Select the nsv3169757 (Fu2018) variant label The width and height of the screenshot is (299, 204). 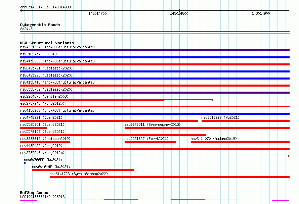pos(39,54)
